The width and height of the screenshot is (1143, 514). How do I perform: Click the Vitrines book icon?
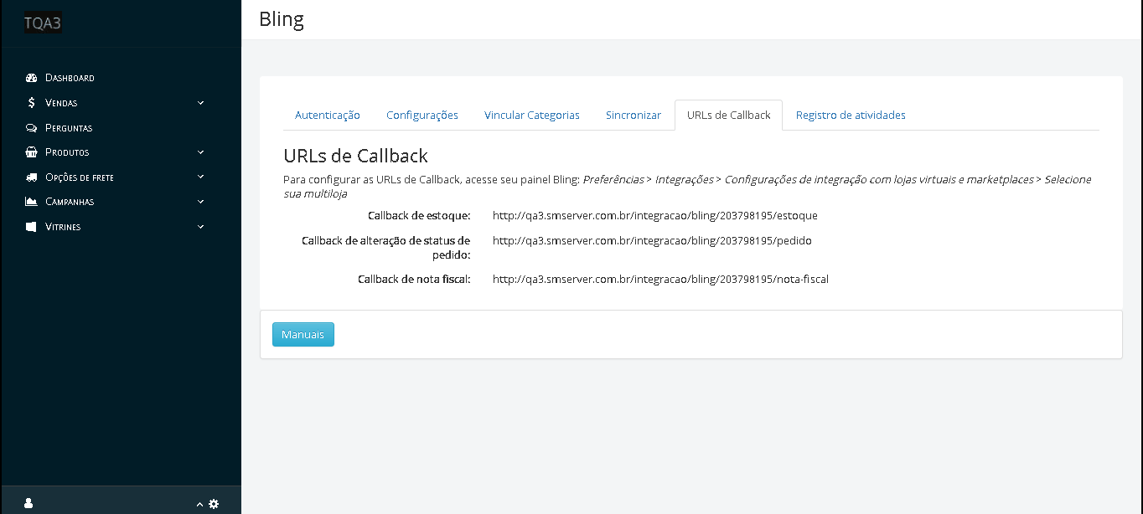(32, 227)
